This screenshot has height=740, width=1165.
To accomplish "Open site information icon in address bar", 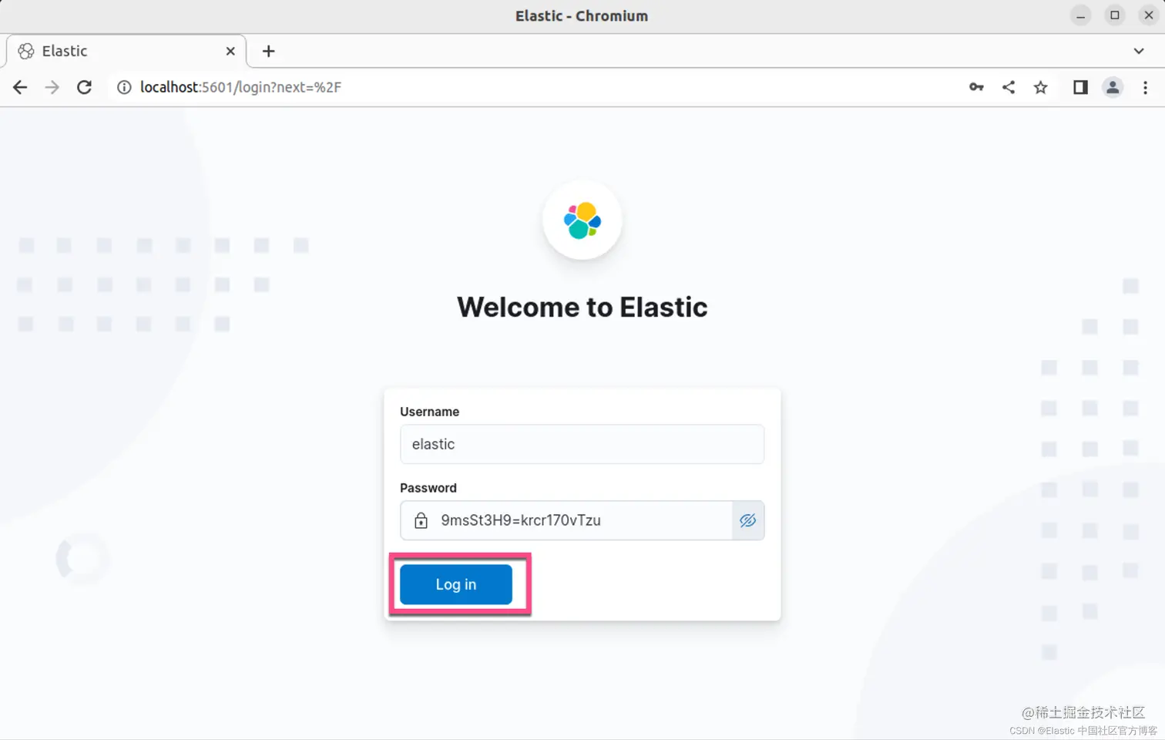I will (123, 87).
